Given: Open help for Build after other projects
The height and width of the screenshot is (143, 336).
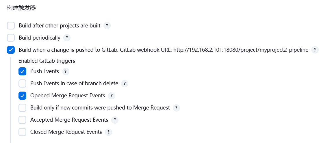Looking at the screenshot, I should [x=107, y=26].
